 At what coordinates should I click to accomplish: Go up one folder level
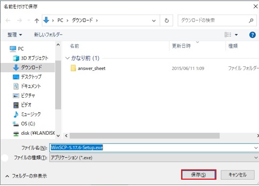click(37, 21)
